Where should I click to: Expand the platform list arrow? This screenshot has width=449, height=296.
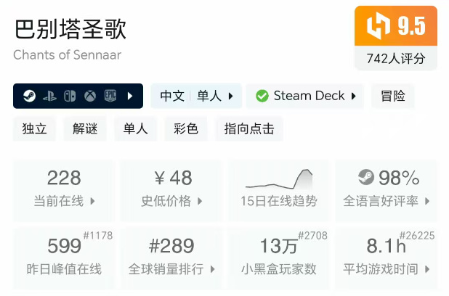(x=130, y=96)
